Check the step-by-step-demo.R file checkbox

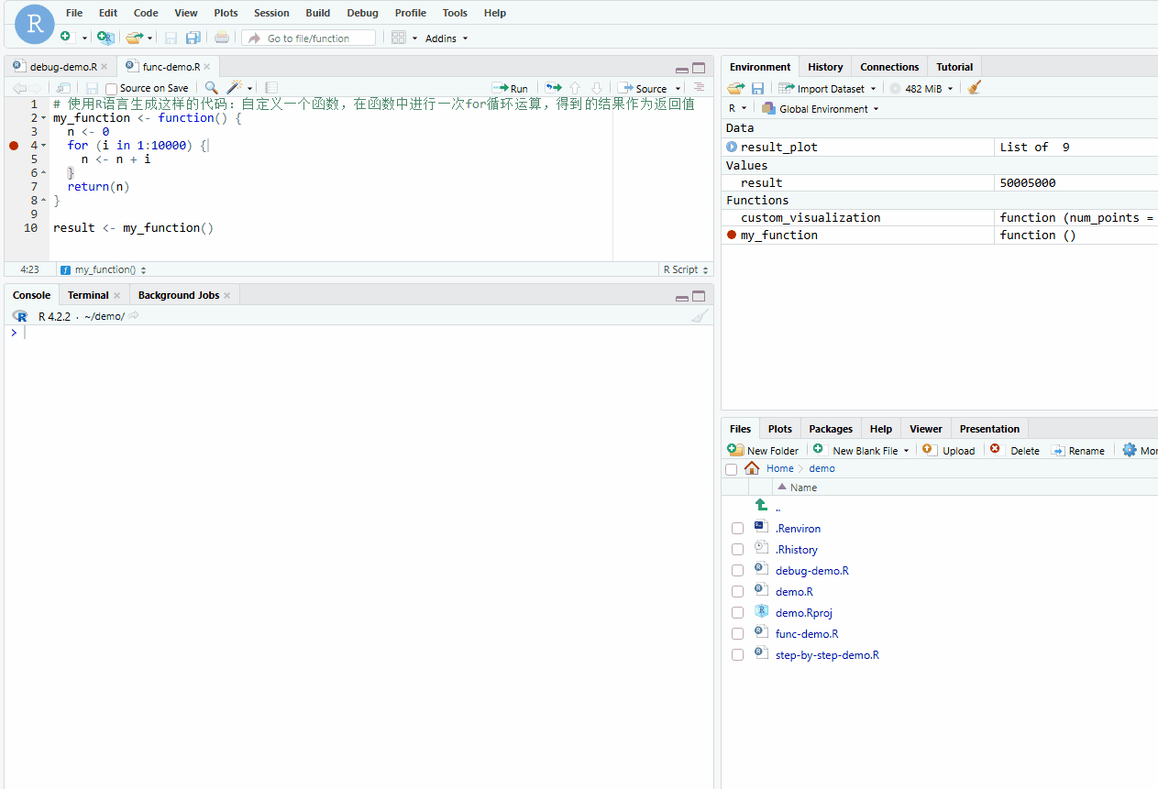[737, 655]
